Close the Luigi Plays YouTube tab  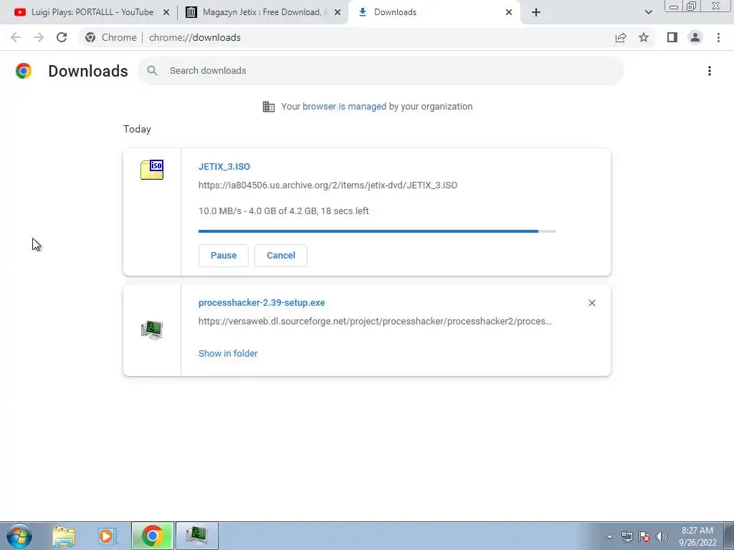(166, 12)
